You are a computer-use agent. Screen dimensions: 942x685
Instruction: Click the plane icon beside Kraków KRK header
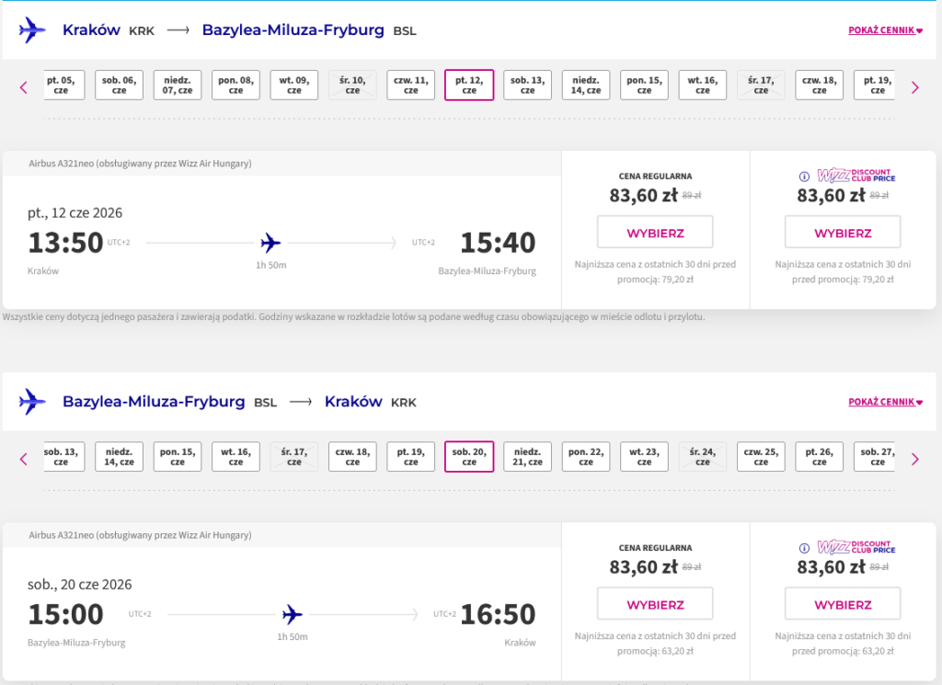point(32,29)
